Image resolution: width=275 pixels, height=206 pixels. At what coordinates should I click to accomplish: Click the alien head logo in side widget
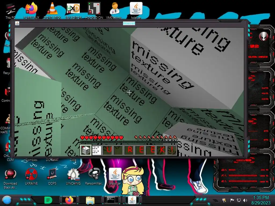point(263,36)
